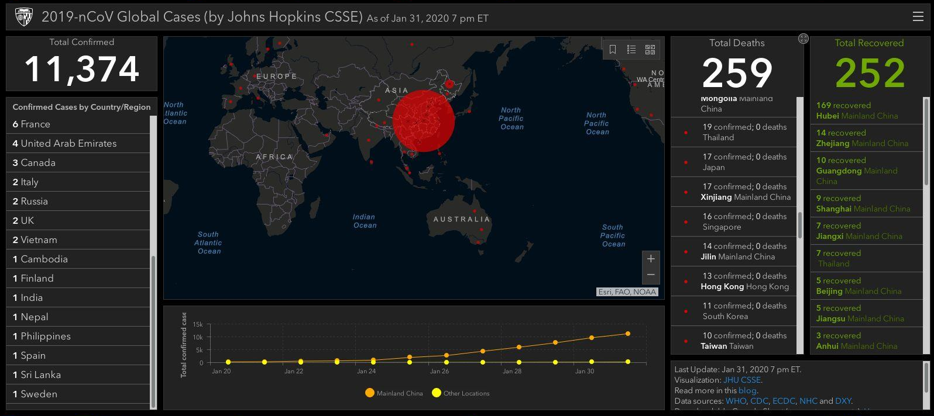
Task: Select Jiangxi 7 recovered entry
Action: point(866,231)
